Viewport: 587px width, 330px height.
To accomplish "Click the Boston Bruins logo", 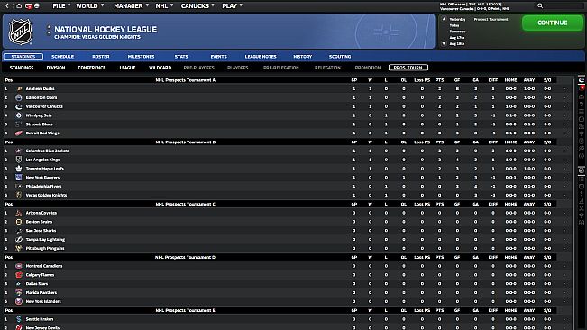I will (19, 222).
